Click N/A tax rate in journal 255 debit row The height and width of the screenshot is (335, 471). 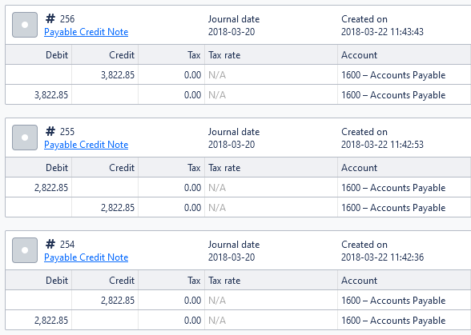point(217,188)
